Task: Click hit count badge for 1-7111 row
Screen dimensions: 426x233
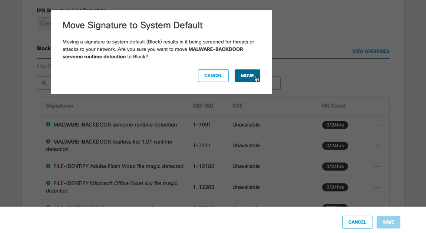Action: click(335, 146)
